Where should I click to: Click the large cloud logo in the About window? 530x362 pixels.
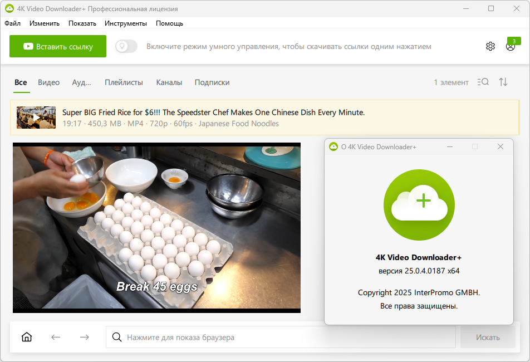419,205
